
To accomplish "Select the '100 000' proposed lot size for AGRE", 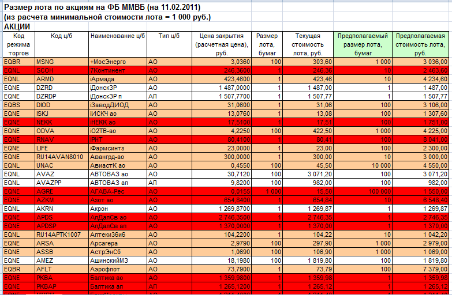I will tap(363, 191).
